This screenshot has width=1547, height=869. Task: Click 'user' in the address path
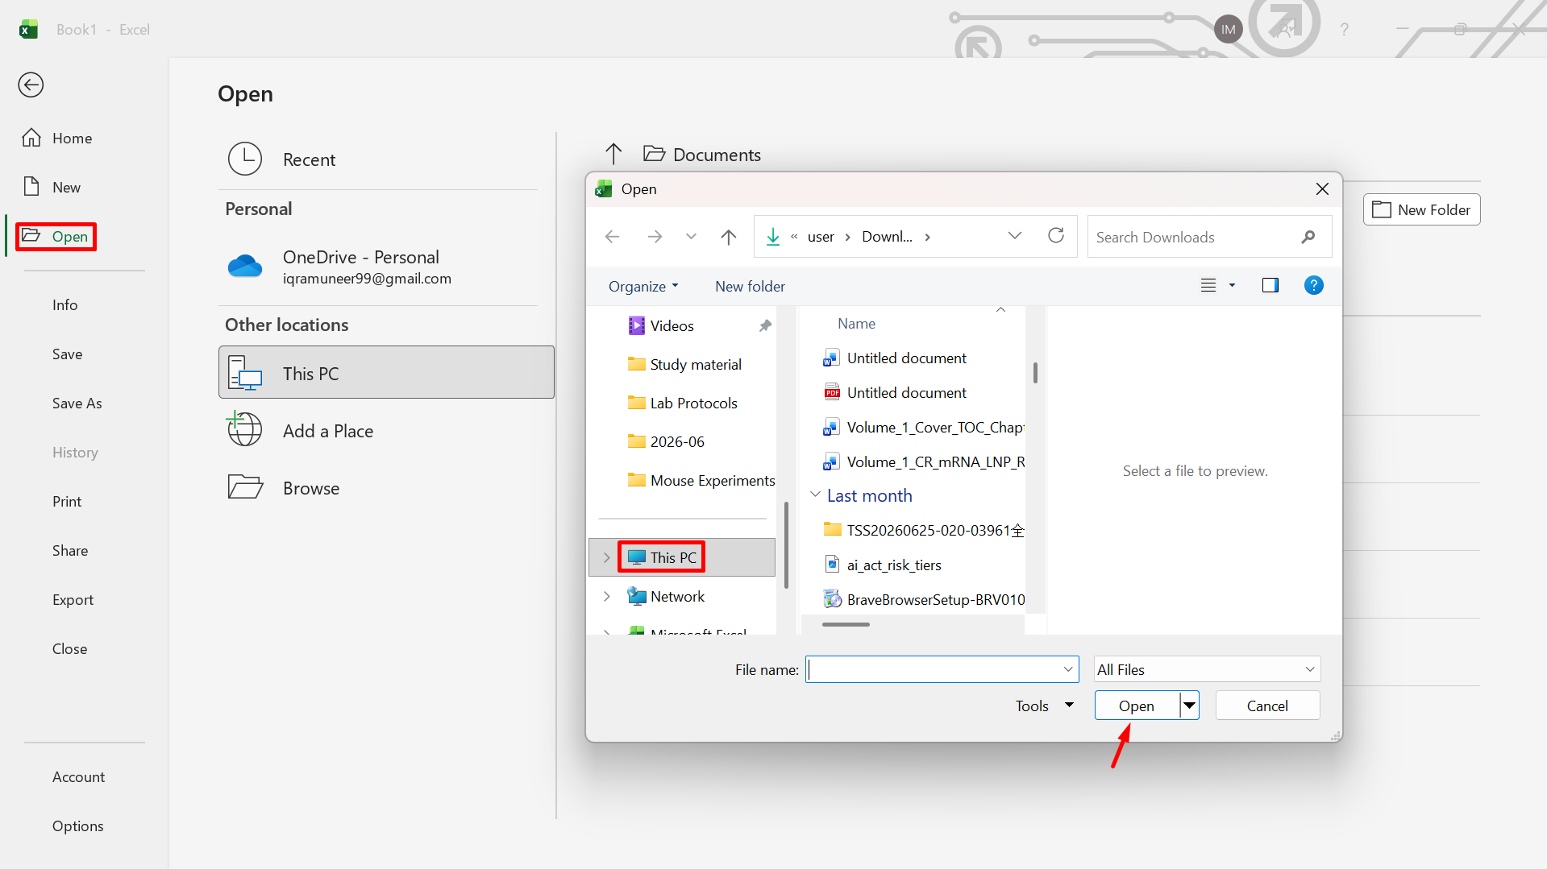(x=821, y=237)
